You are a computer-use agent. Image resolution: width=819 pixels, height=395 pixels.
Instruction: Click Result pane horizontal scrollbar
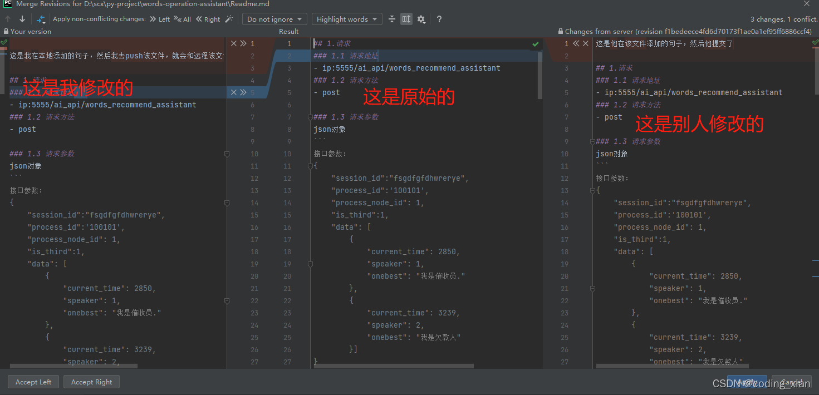point(394,366)
